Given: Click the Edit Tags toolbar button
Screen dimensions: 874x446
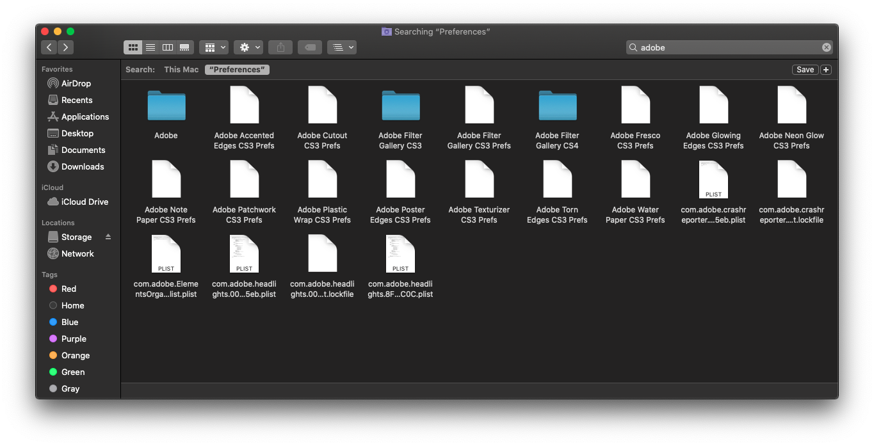Looking at the screenshot, I should [x=310, y=47].
